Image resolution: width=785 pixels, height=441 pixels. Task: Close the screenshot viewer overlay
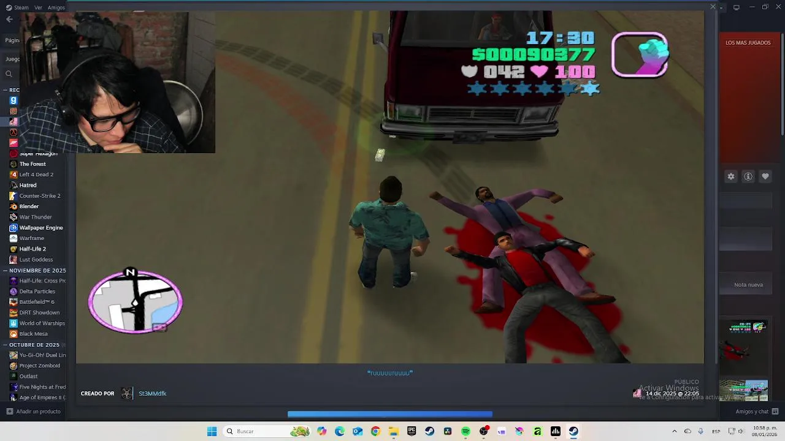click(x=713, y=7)
